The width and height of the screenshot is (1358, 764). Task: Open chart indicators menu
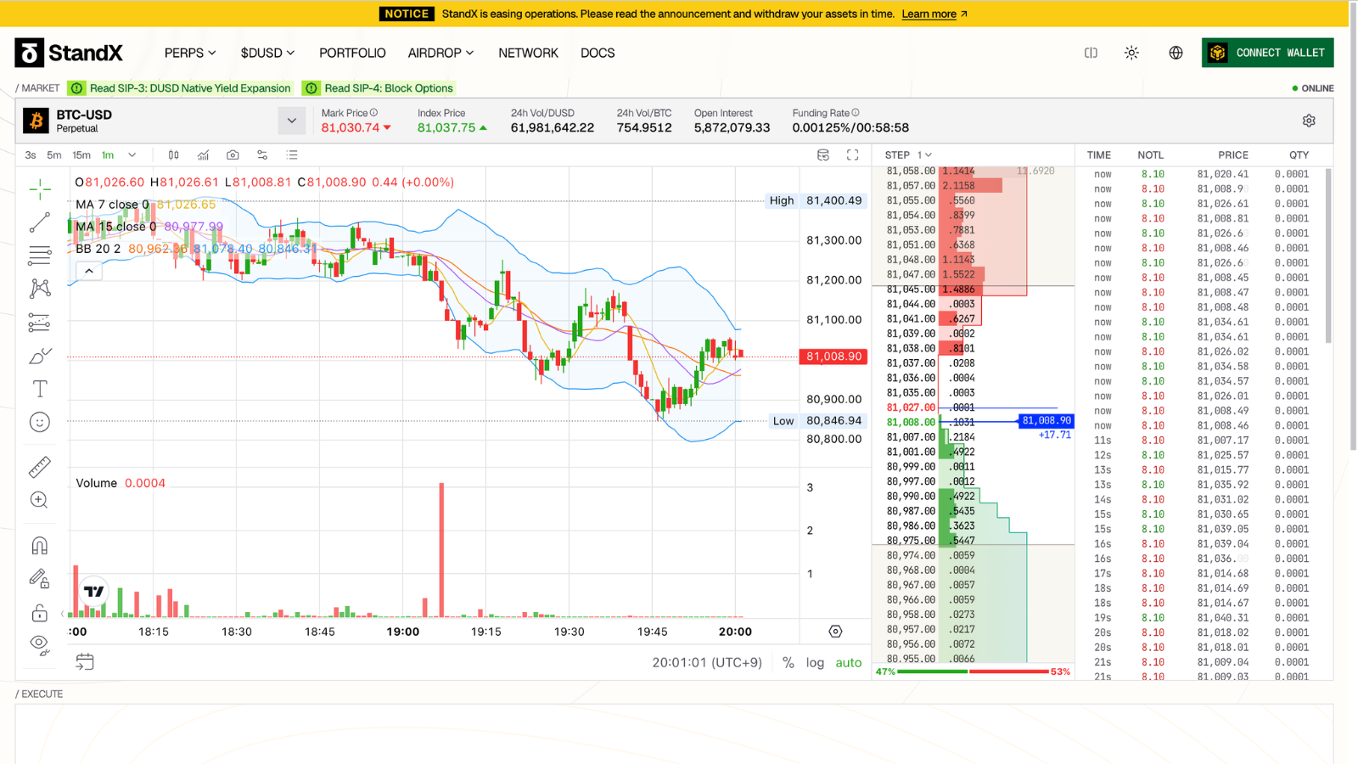pyautogui.click(x=203, y=155)
